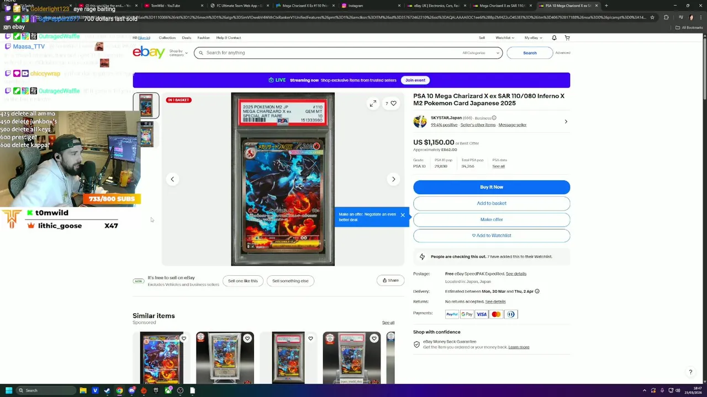Show delivery estimate info icon

(x=537, y=291)
